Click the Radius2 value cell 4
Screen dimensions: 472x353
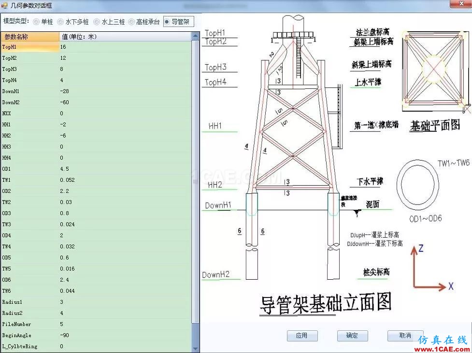[125, 313]
